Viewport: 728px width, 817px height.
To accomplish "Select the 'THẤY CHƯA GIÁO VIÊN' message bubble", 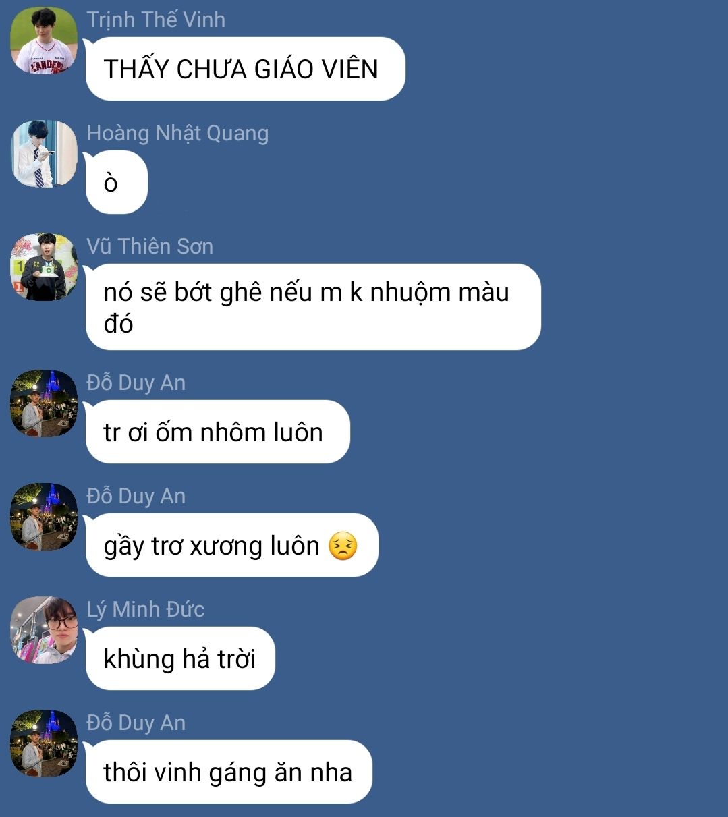I will click(x=246, y=69).
